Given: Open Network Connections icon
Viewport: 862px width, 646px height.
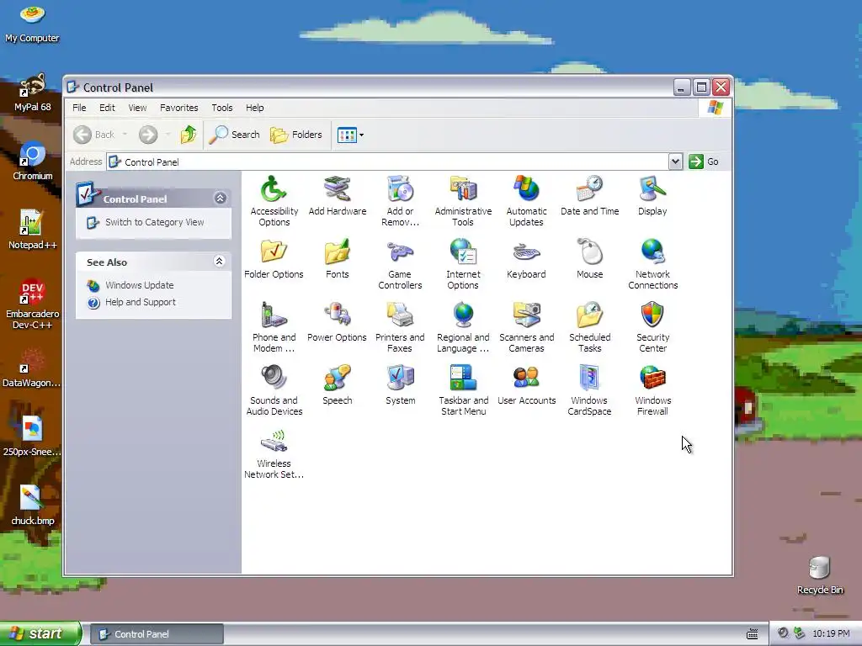Looking at the screenshot, I should click(x=652, y=252).
